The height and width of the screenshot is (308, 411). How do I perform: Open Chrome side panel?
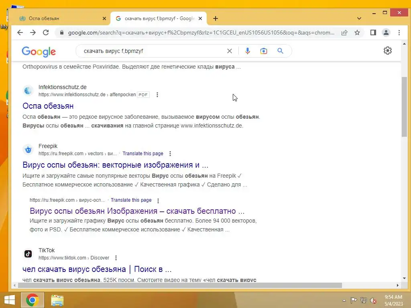coord(373,32)
